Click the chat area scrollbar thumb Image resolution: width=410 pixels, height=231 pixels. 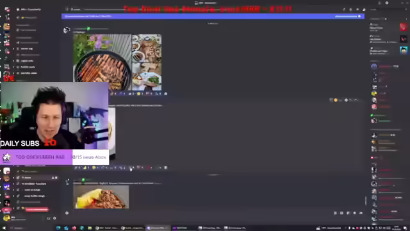[x=366, y=201]
